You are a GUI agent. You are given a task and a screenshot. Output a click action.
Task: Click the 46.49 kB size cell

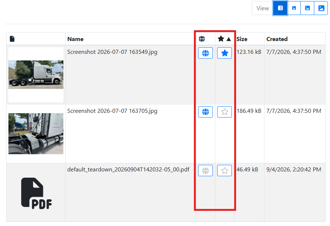coord(247,170)
